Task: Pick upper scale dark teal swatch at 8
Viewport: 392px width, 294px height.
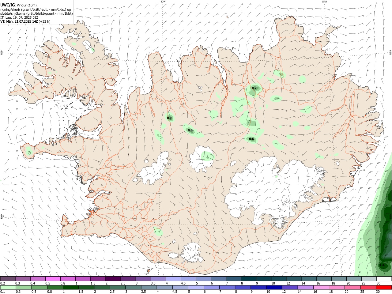Action: coord(249,279)
